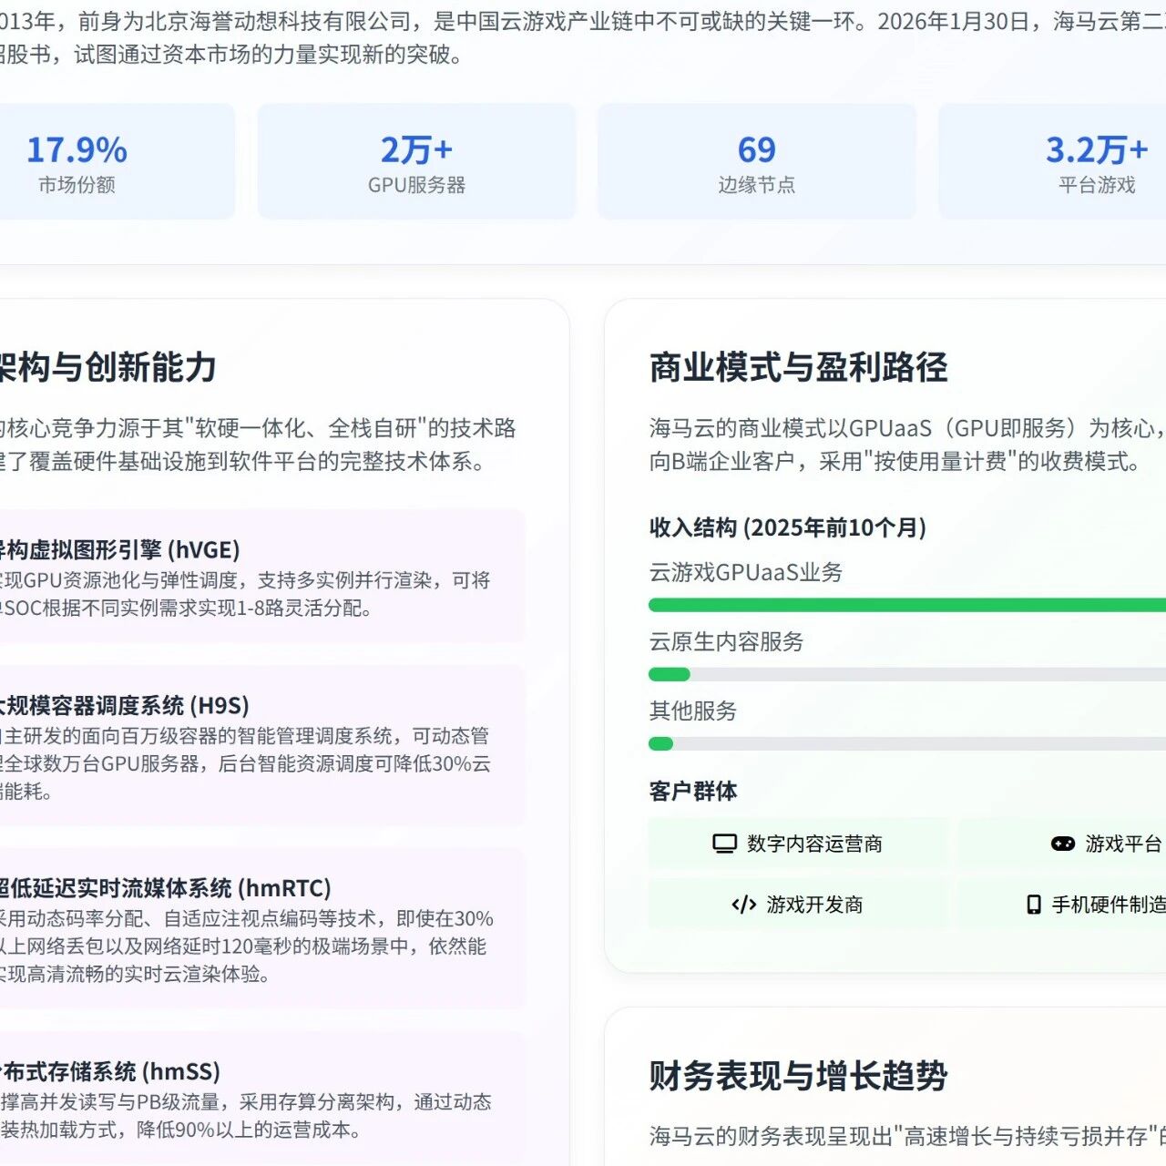Click the gamepad icon beside 游戏平台
This screenshot has width=1166, height=1166.
(x=1062, y=844)
